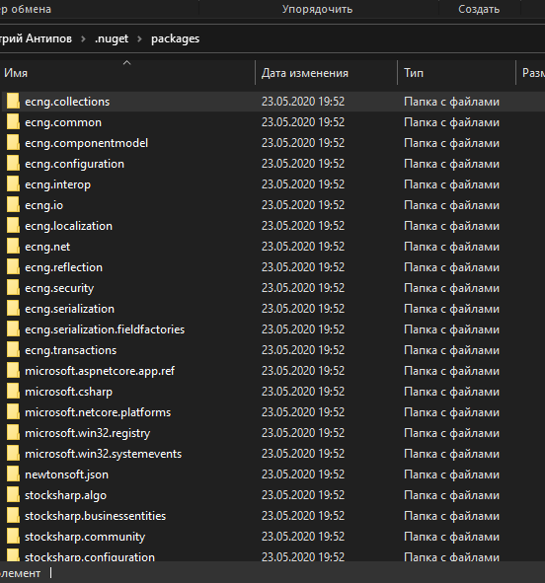Image resolution: width=545 pixels, height=583 pixels.
Task: Toggle sort order via arrow above Имя
Action: pos(126,63)
